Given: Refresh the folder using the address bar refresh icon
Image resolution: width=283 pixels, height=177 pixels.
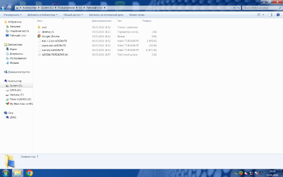Looking at the screenshot, I should click(x=239, y=8).
